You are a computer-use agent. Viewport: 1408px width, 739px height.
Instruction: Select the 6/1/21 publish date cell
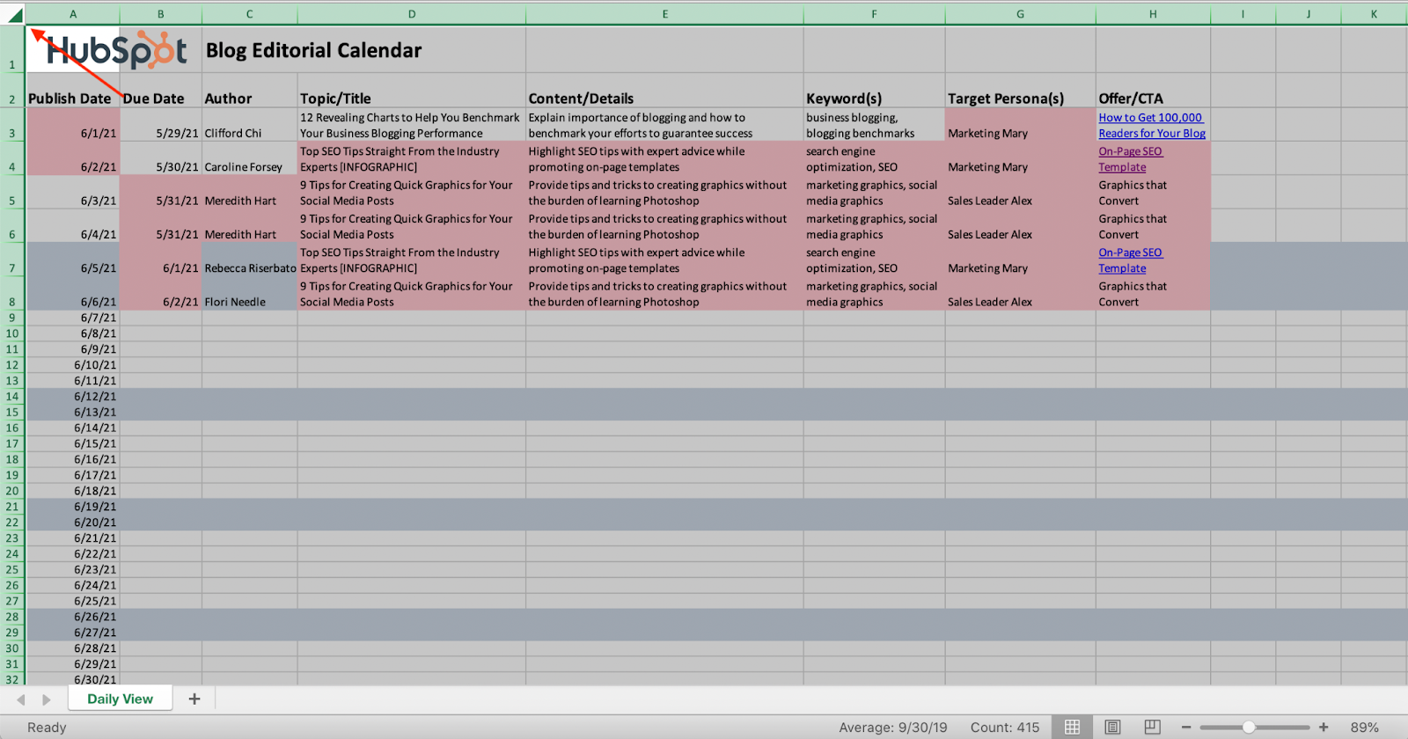(x=73, y=125)
